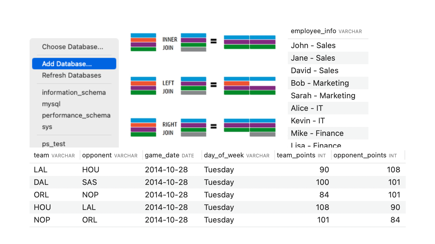Click the left table icon beside INNER JOIN
This screenshot has height=244, width=435.
click(143, 42)
